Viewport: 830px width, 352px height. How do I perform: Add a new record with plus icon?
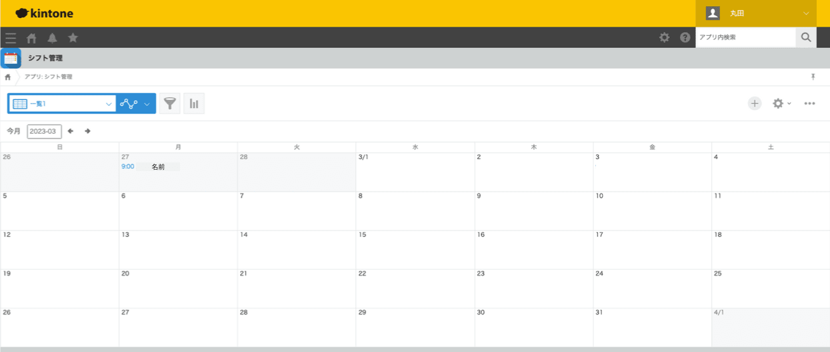coord(754,103)
